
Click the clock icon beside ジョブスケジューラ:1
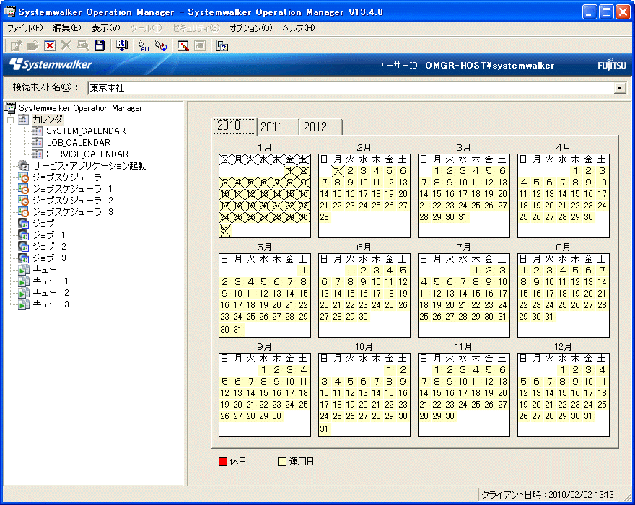coord(24,189)
